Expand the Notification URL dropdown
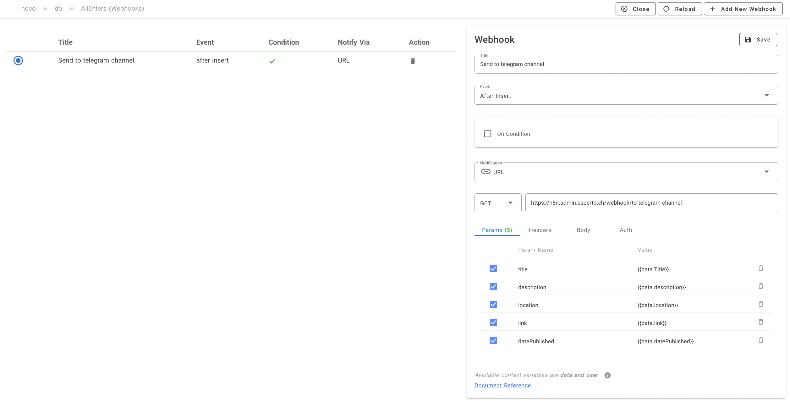The width and height of the screenshot is (790, 403). 766,172
